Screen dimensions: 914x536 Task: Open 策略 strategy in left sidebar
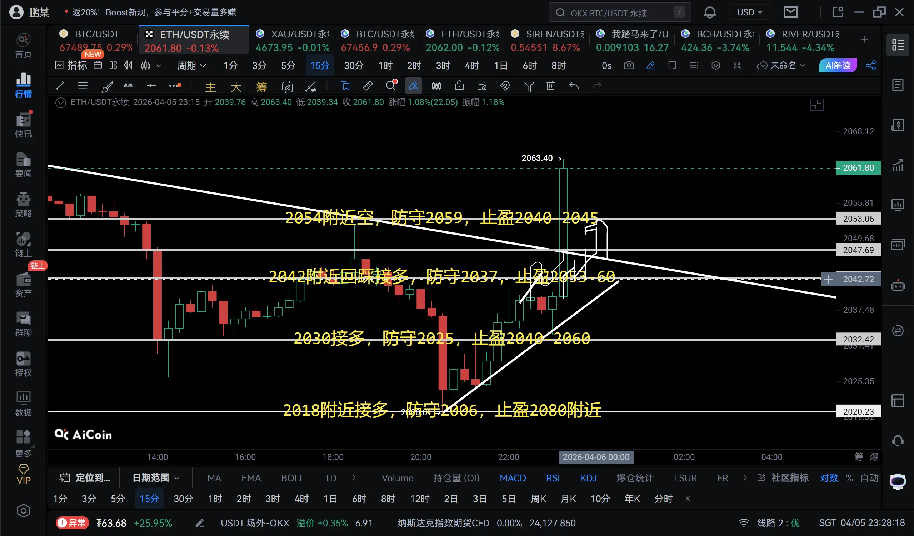pyautogui.click(x=23, y=205)
